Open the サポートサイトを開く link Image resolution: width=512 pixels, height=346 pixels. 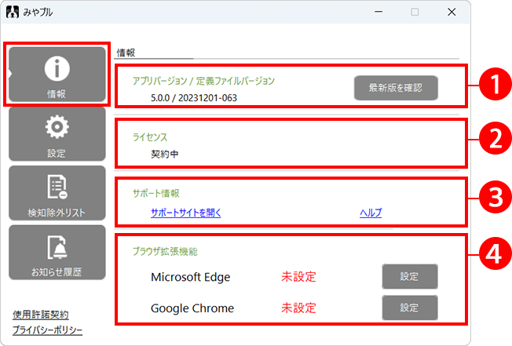click(186, 213)
